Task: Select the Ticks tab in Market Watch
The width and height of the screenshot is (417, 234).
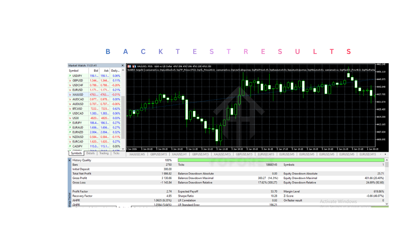Action: [116, 153]
